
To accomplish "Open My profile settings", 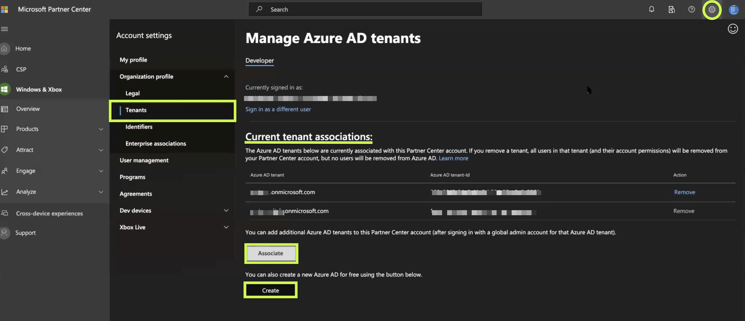I will tap(133, 60).
